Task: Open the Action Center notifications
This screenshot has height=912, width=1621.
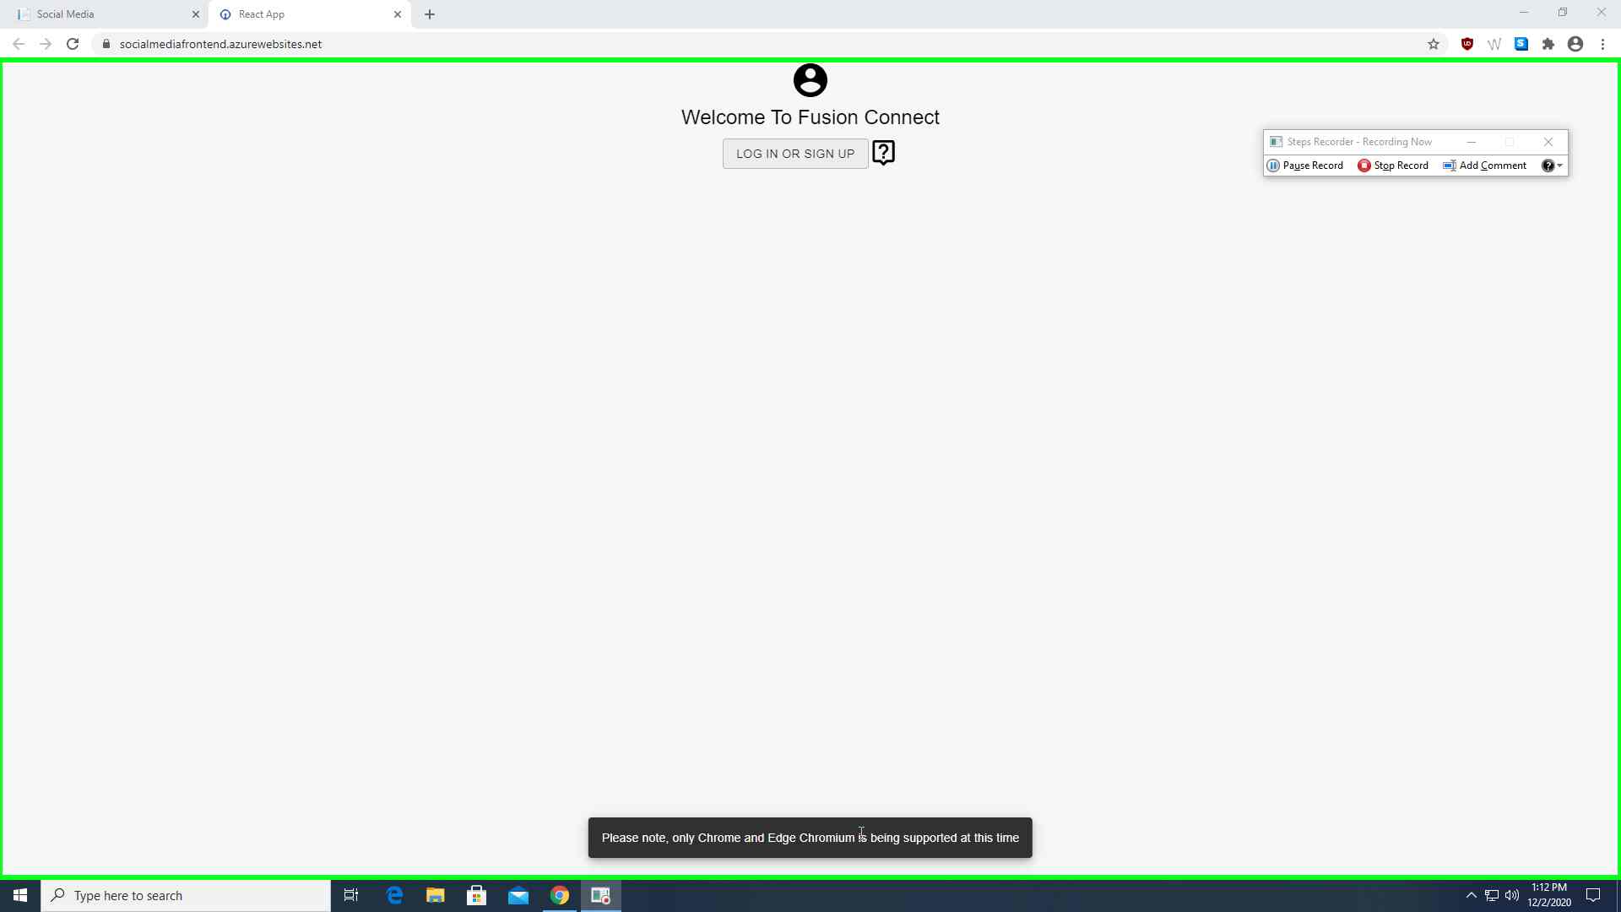Action: coord(1593,895)
